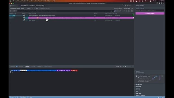Dismiss the Move into Secondary Side Bar tip
The image size is (174, 98).
click(x=162, y=76)
